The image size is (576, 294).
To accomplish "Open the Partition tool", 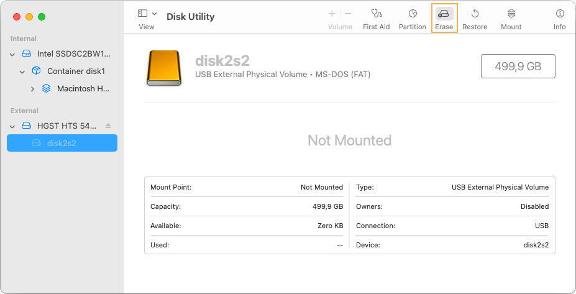I will [x=412, y=19].
